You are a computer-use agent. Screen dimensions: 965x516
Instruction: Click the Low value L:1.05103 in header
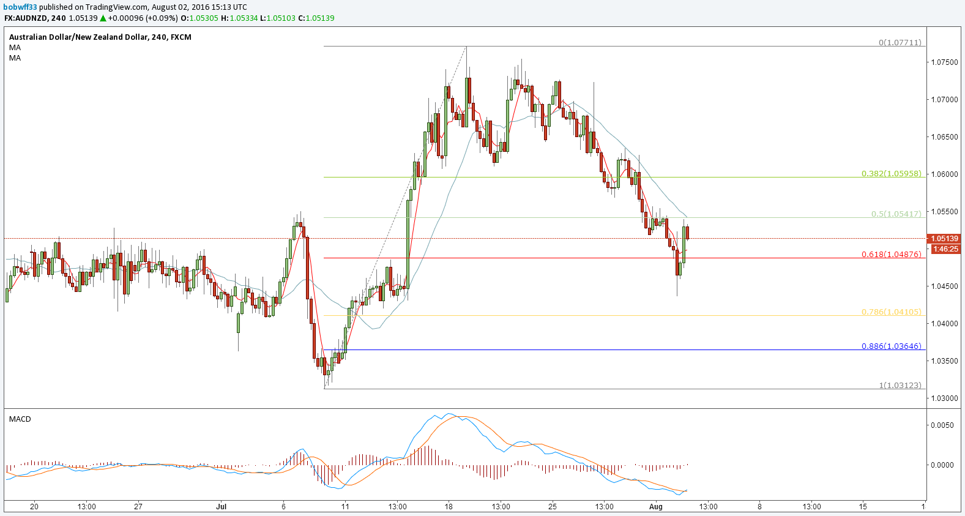(278, 18)
